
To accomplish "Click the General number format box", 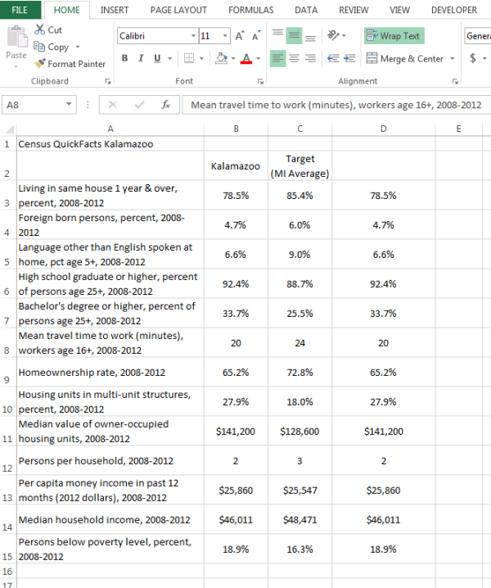I will coord(478,36).
